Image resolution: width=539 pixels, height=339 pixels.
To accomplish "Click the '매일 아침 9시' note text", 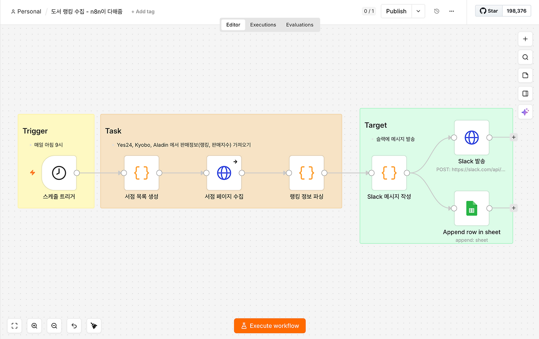I will pos(48,145).
